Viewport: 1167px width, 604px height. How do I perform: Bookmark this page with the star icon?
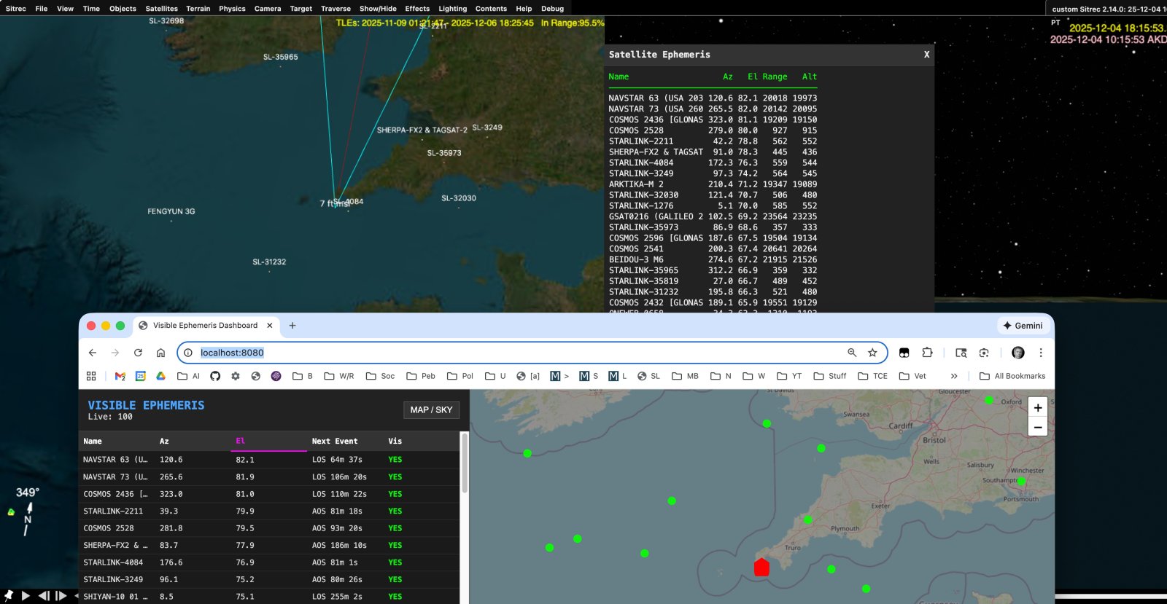pos(872,353)
